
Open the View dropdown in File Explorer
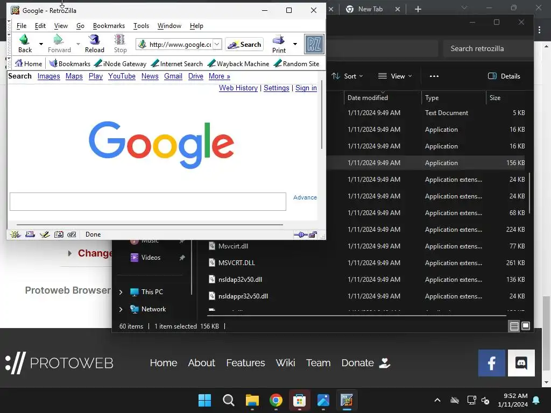tap(395, 76)
